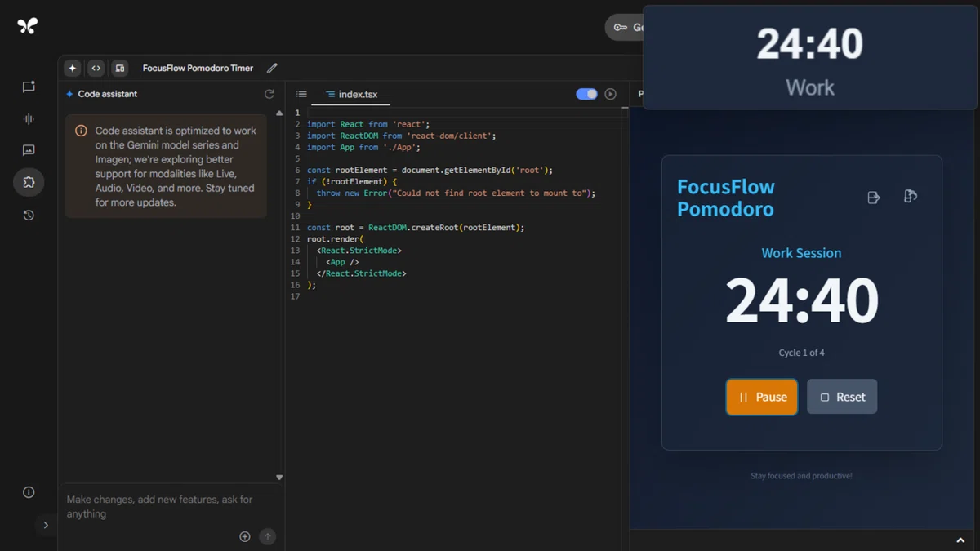Click the Reset button in the Pomodoro app

pyautogui.click(x=842, y=397)
